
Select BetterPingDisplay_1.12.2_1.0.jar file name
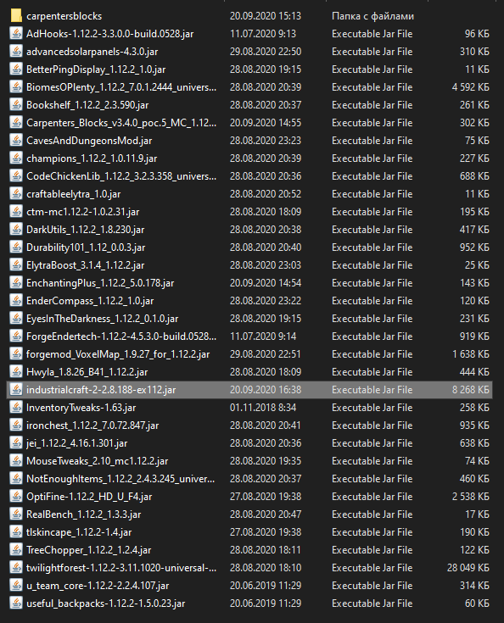coord(96,70)
